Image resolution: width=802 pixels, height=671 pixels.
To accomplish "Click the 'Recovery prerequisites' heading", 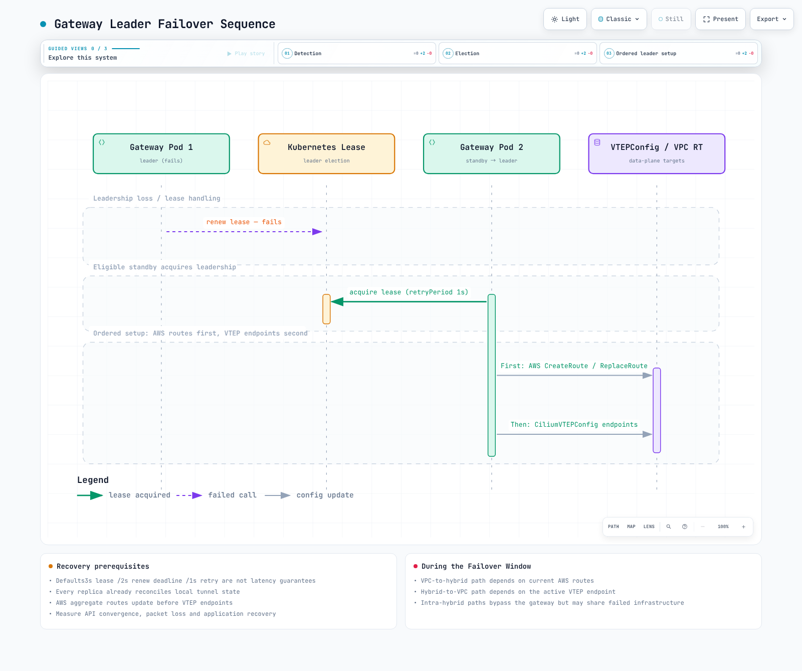I will (103, 566).
